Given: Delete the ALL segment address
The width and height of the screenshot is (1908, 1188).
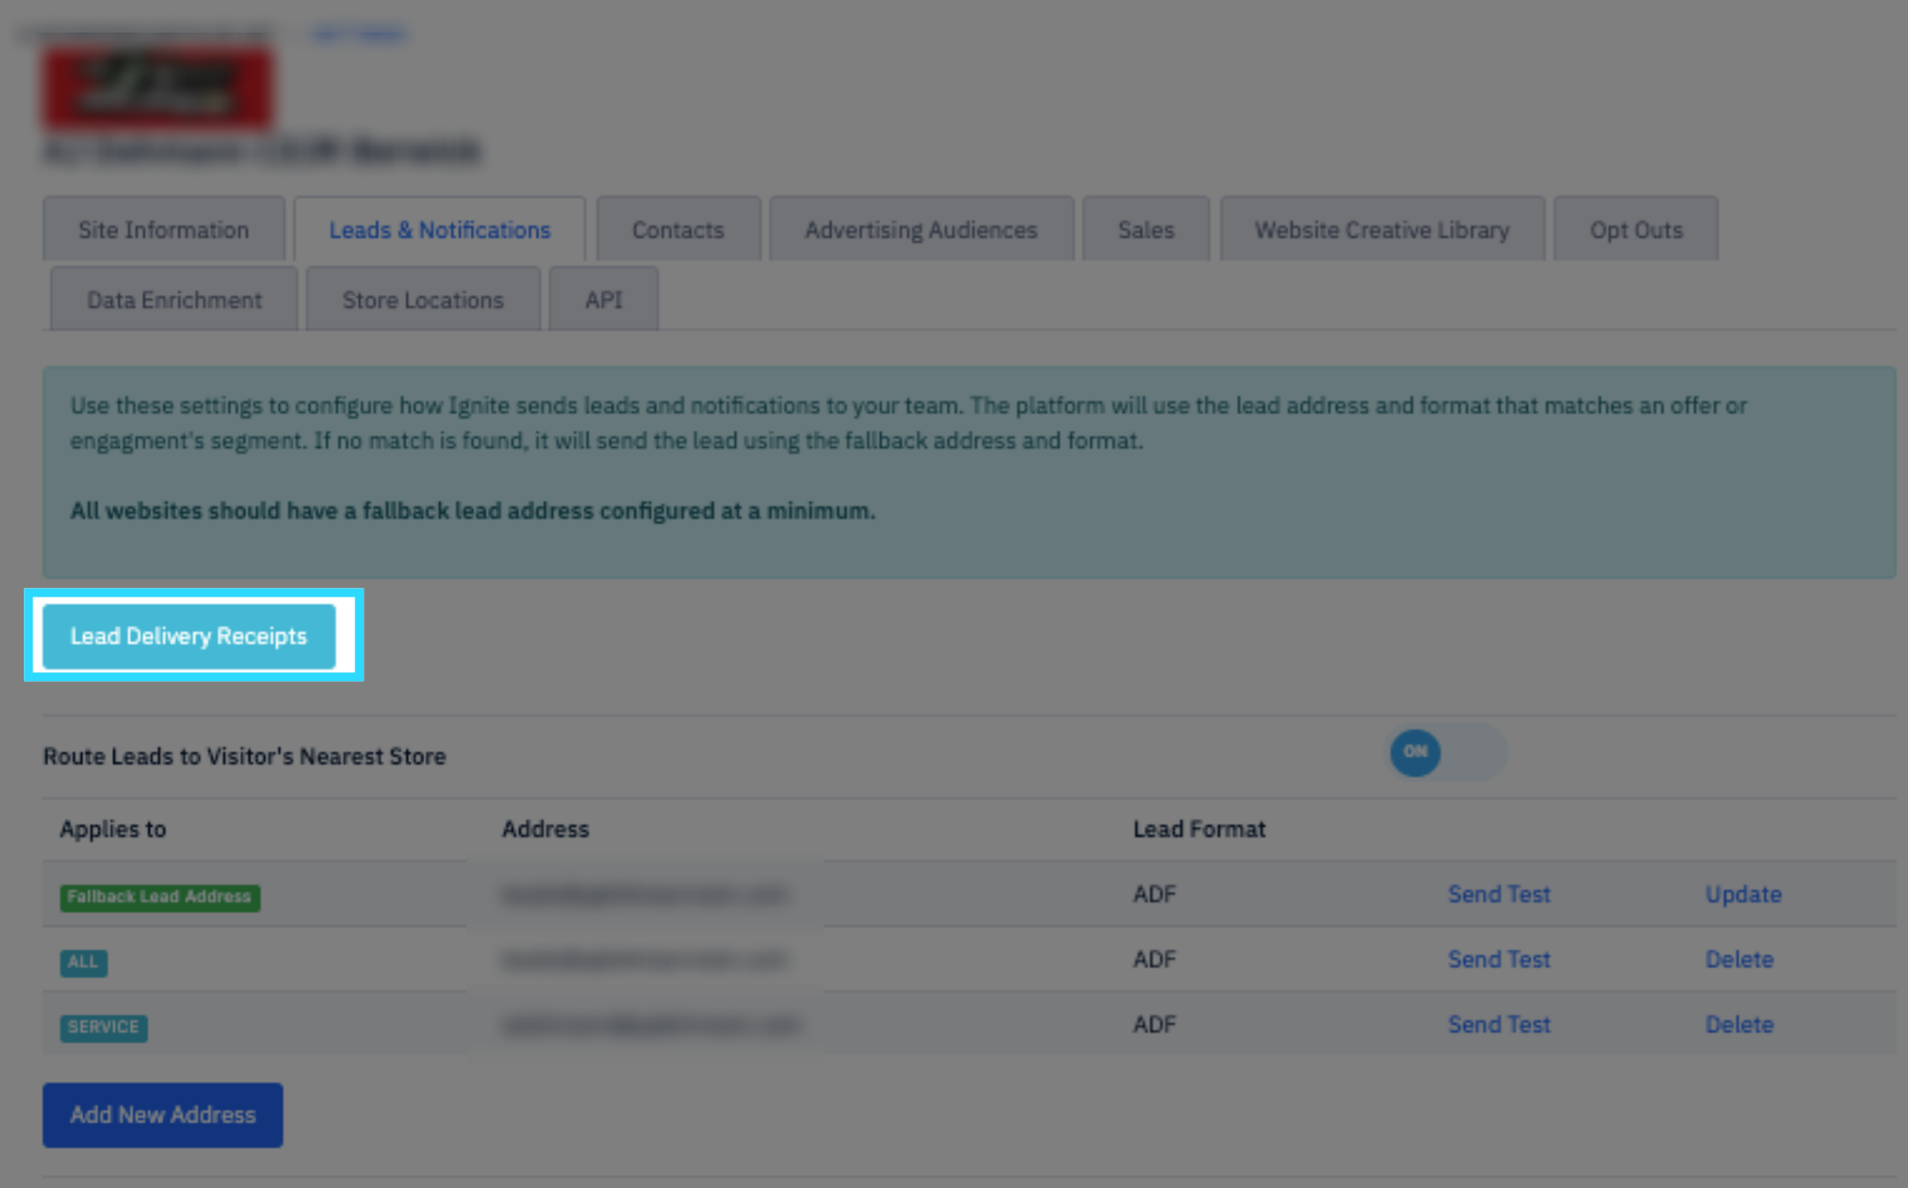Looking at the screenshot, I should click(x=1739, y=959).
